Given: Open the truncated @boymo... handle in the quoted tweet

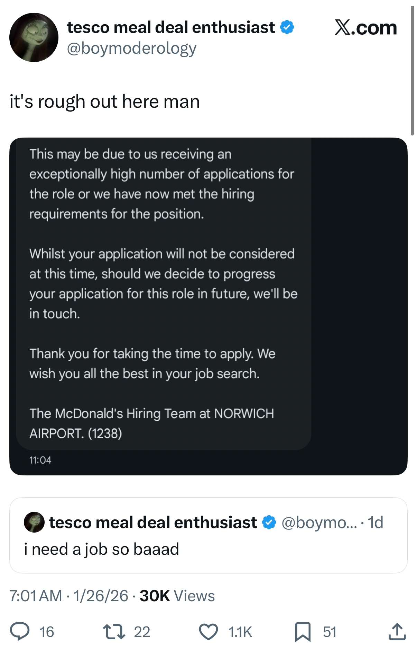Looking at the screenshot, I should 319,522.
